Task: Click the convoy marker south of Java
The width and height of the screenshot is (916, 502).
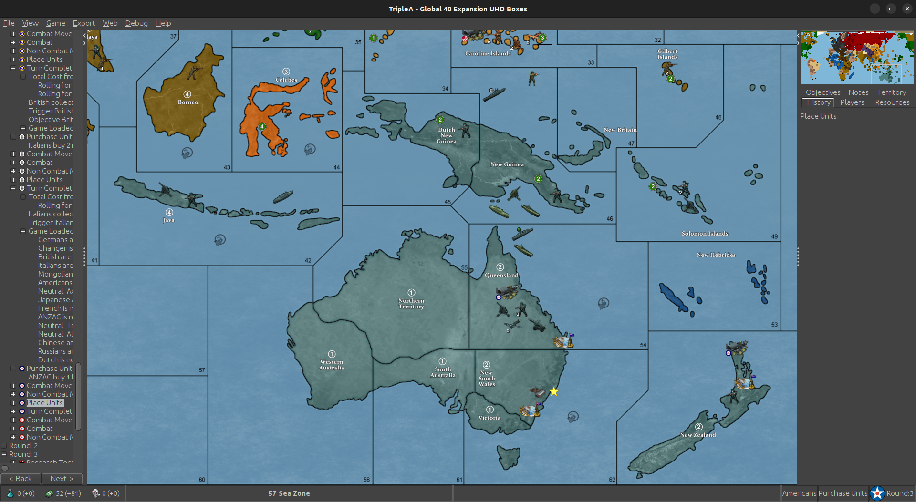Action: 219,240
